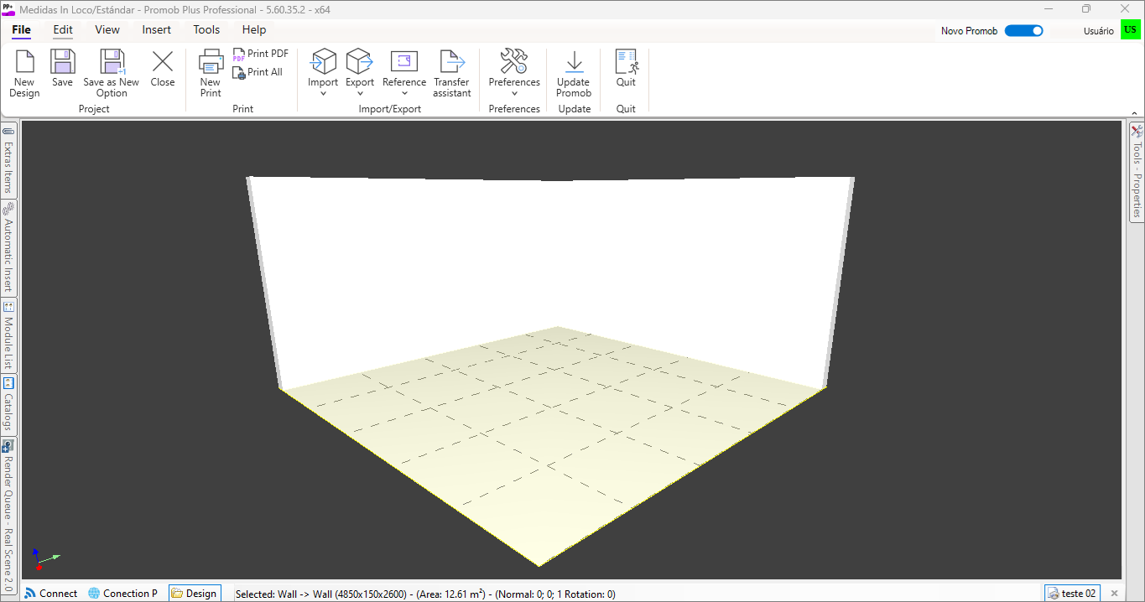Screen dimensions: 1145x602
Task: Click Update Promob download icon
Action: tap(574, 63)
